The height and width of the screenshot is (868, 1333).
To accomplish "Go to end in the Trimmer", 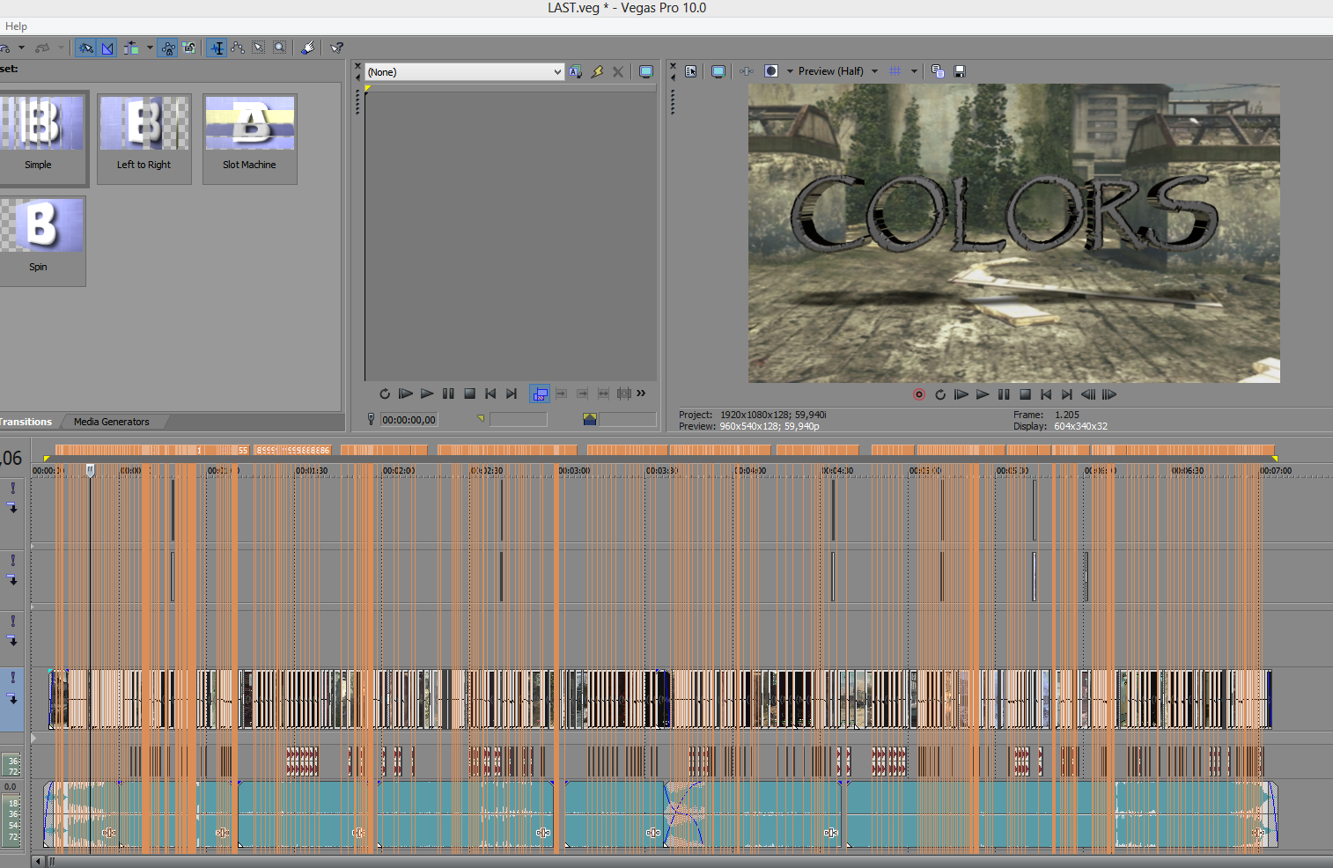I will (x=512, y=394).
